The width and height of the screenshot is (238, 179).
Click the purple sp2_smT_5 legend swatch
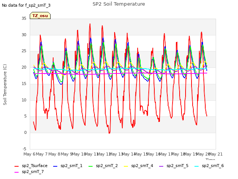point(161,166)
